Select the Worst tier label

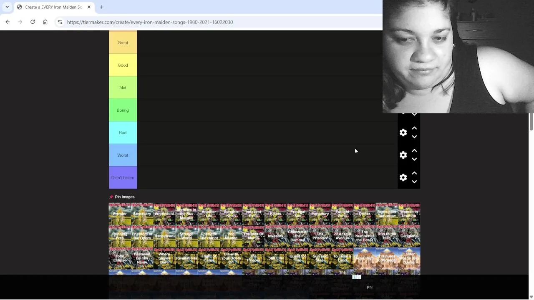[123, 155]
